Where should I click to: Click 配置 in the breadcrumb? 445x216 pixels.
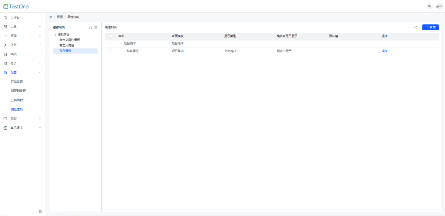[60, 17]
